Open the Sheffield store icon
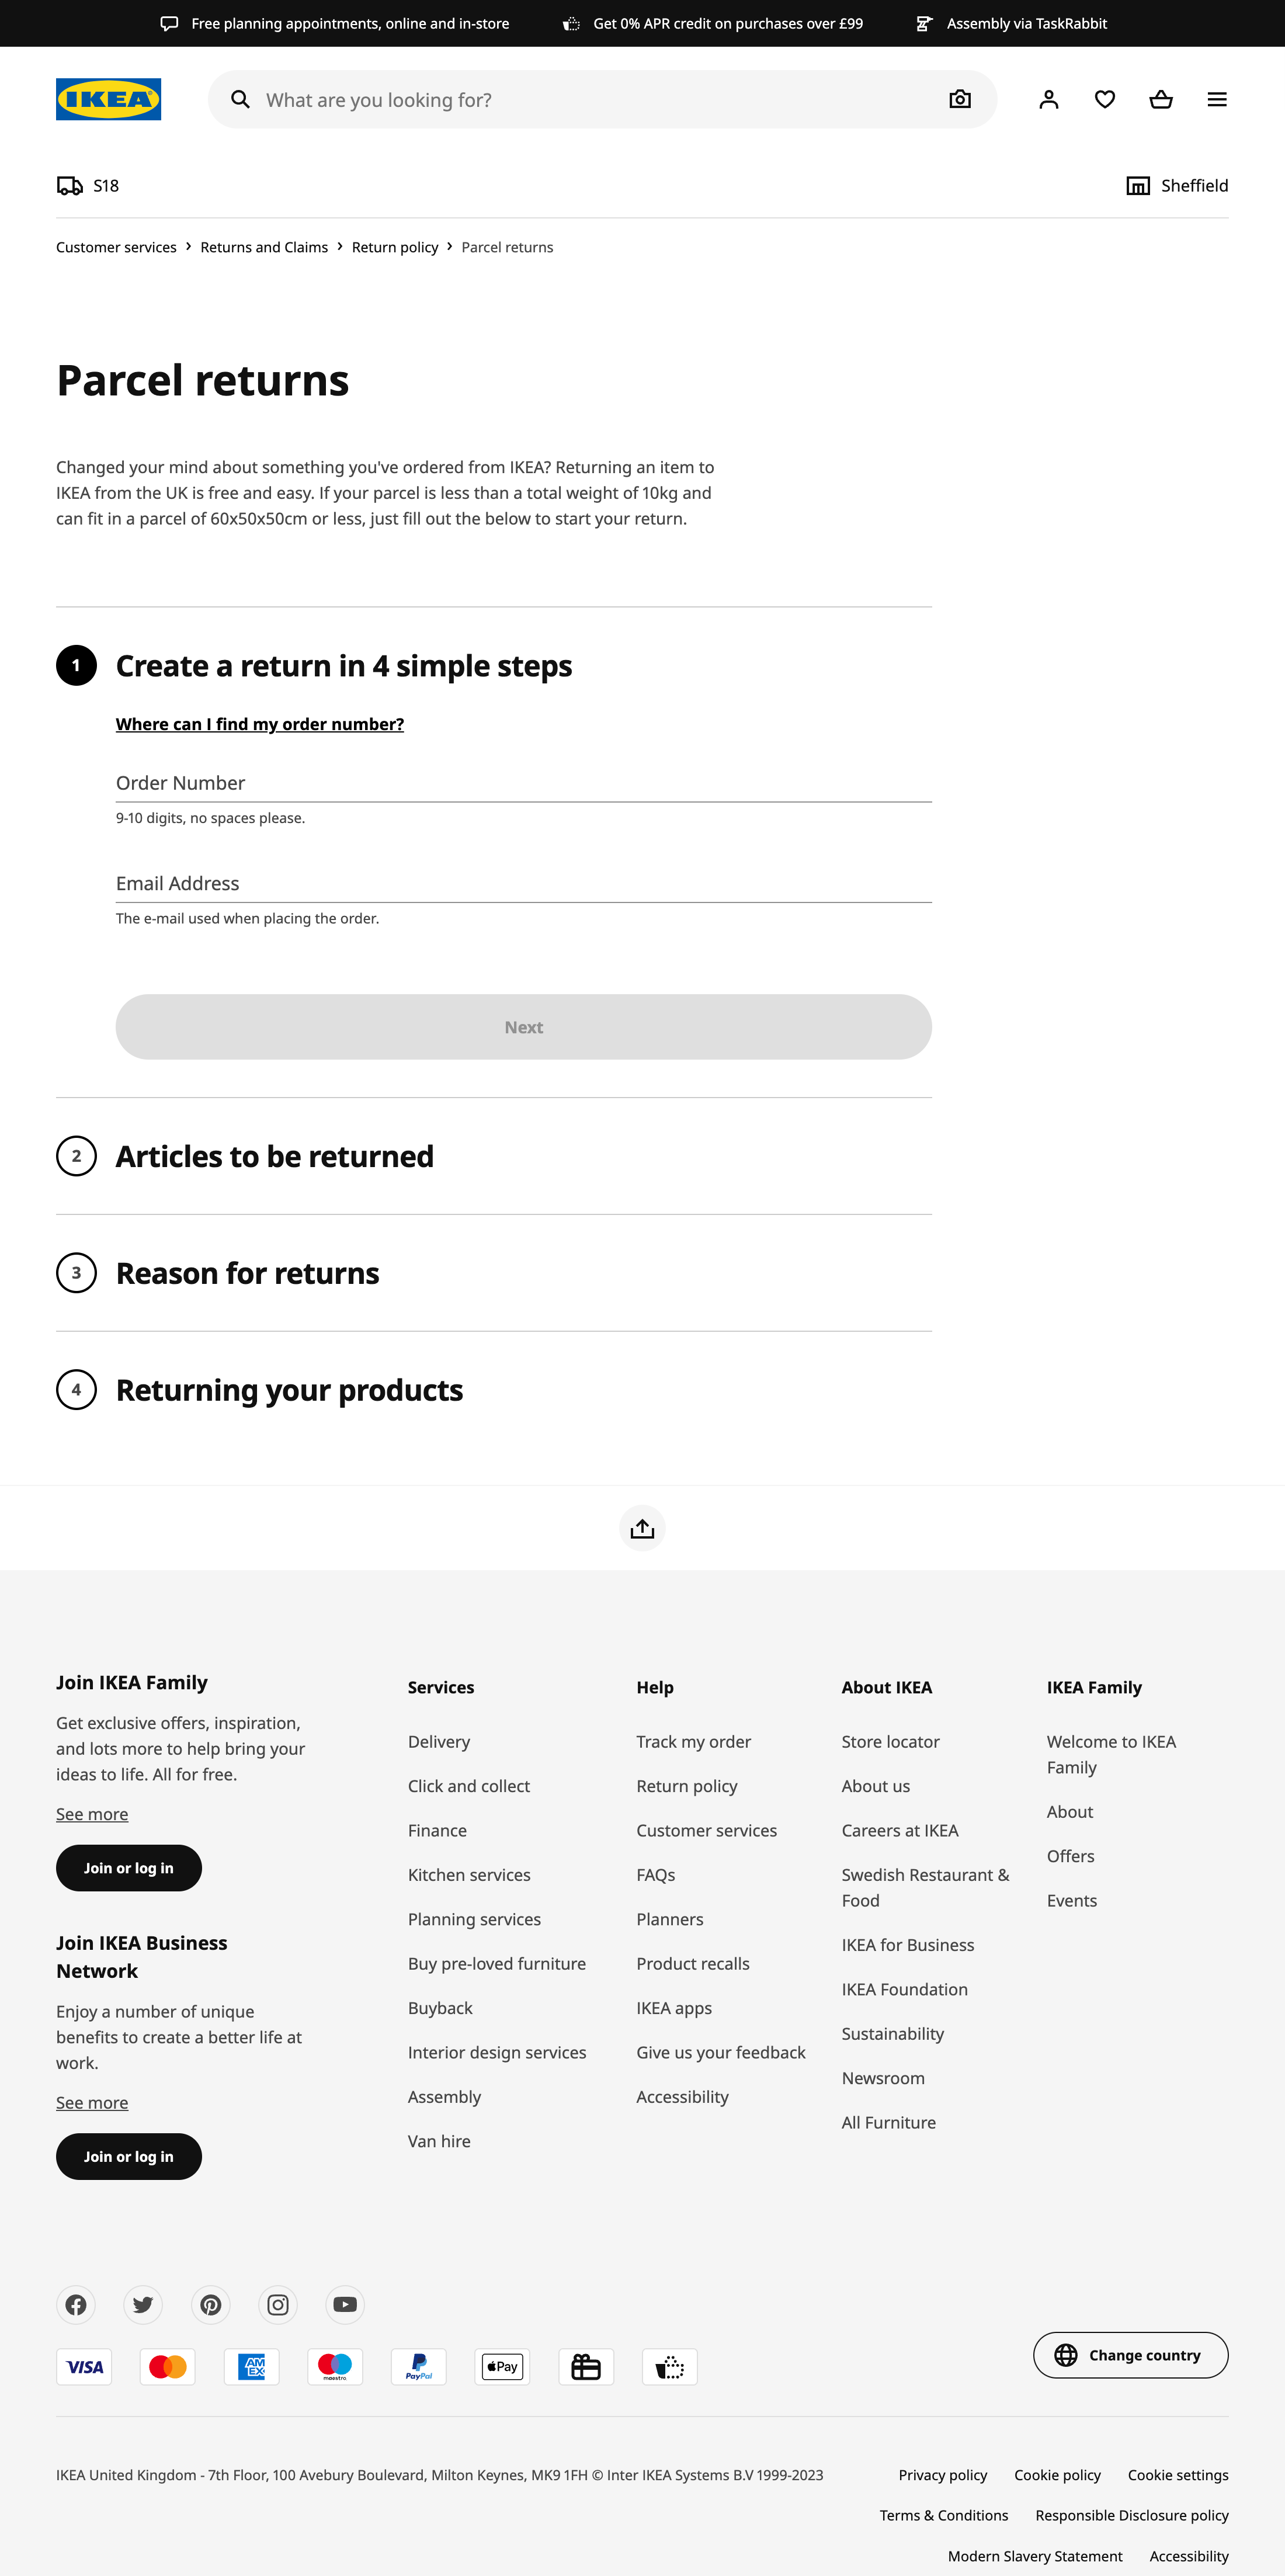1285x2576 pixels. 1137,185
